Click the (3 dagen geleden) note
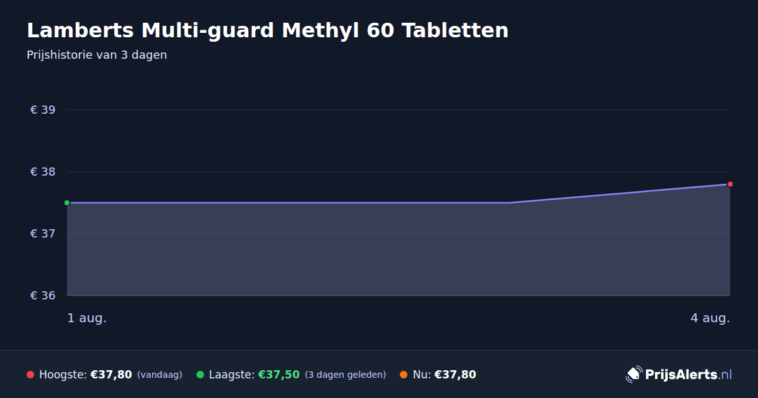The width and height of the screenshot is (758, 398). tap(346, 375)
